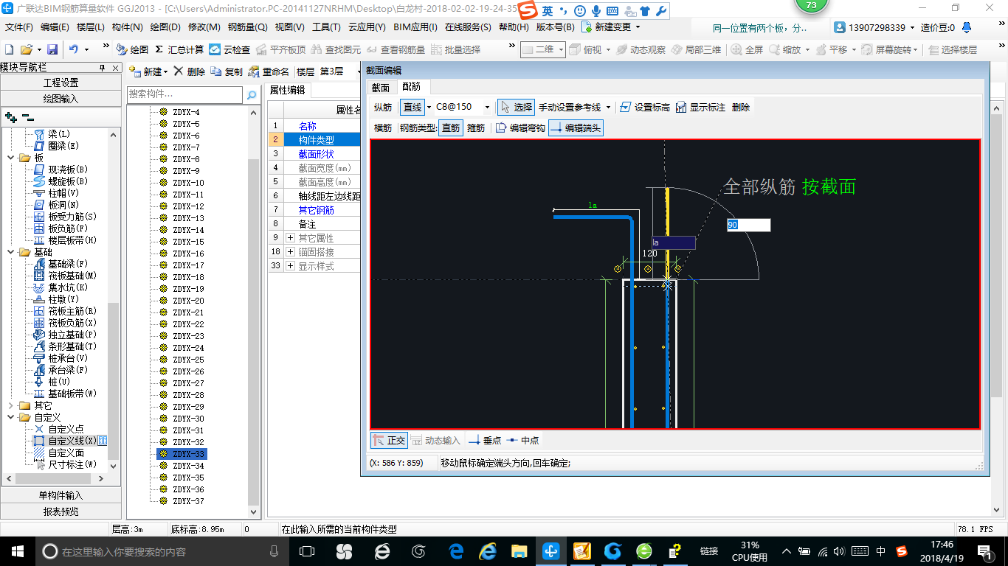Viewport: 1008px width, 566px height.
Task: Collapse the 基础 folder in the navigator
Action: click(10, 252)
